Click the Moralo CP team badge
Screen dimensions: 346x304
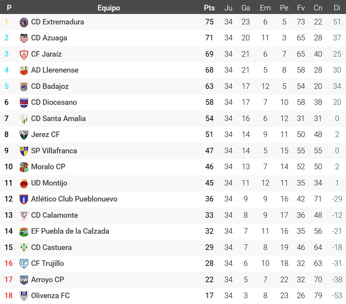coord(24,167)
